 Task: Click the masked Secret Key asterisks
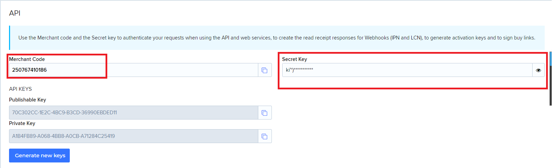point(304,70)
